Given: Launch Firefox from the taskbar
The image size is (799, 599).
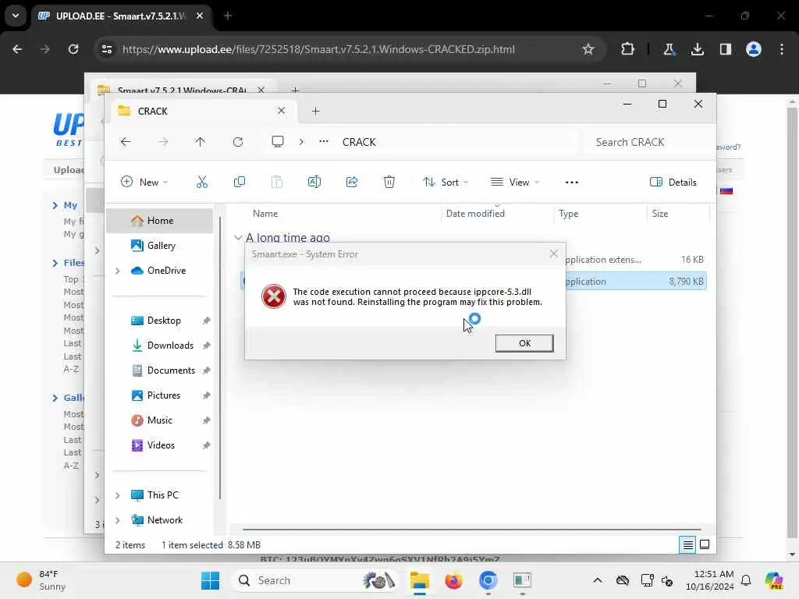Looking at the screenshot, I should (x=453, y=580).
